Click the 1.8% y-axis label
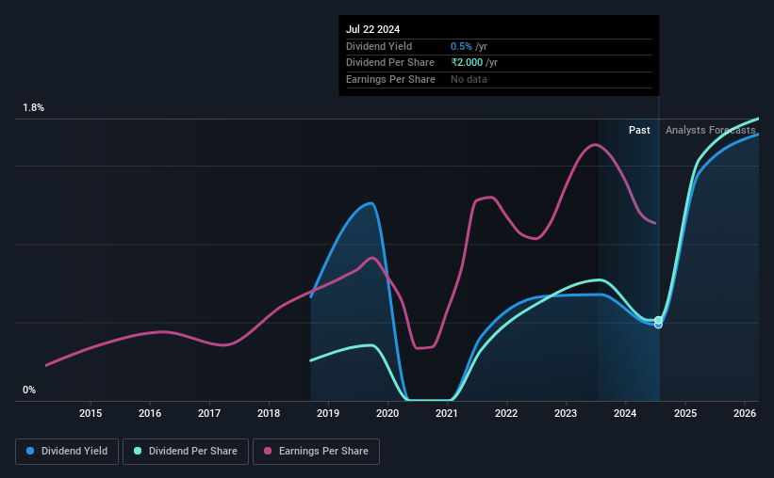This screenshot has height=478, width=774. pos(34,108)
